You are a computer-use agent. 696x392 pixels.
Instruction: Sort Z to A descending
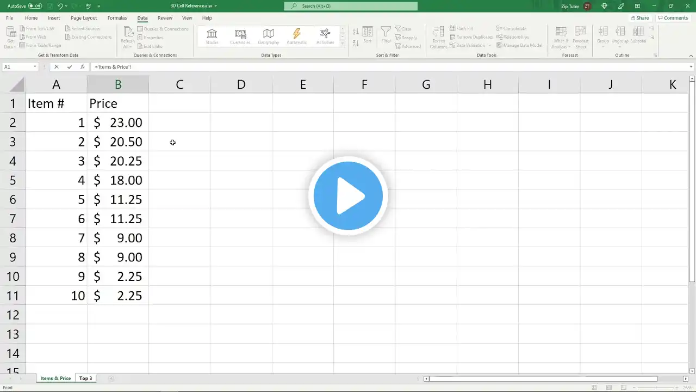pos(355,42)
